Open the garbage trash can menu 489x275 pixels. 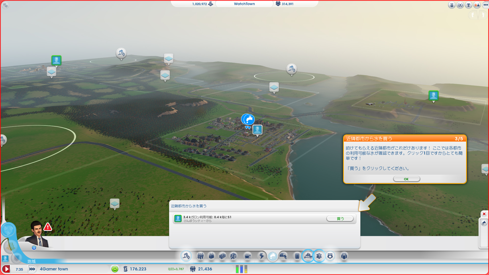pyautogui.click(x=297, y=256)
